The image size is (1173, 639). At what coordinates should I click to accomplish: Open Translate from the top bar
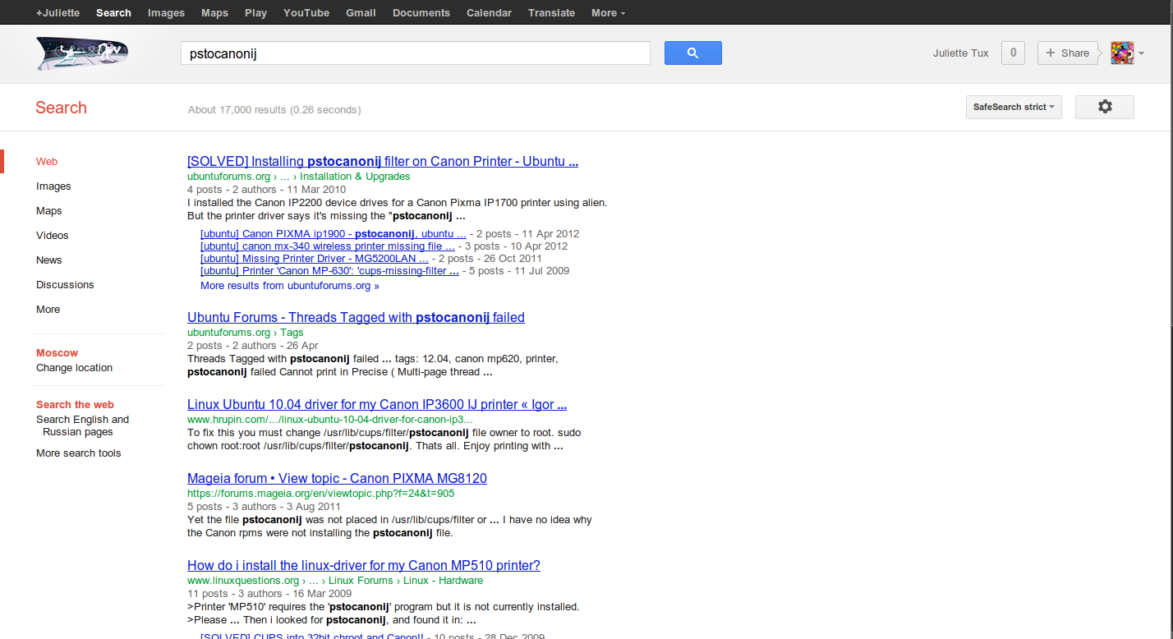click(551, 12)
